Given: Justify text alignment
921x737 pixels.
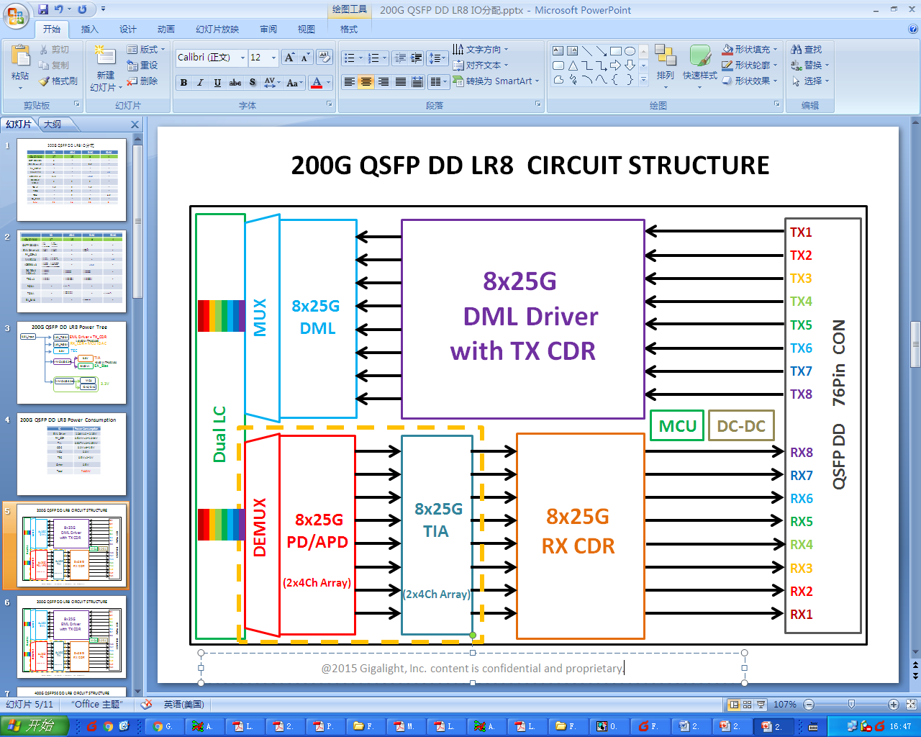Looking at the screenshot, I should coord(400,82).
